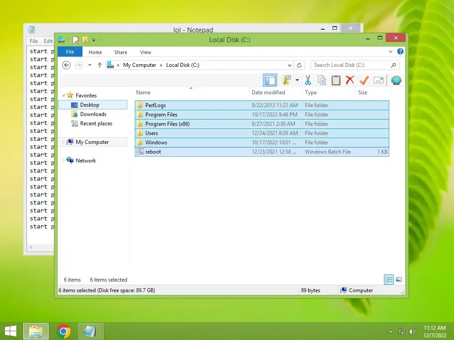454x340 pixels.
Task: Open the File ribbon tab
Action: (x=70, y=52)
